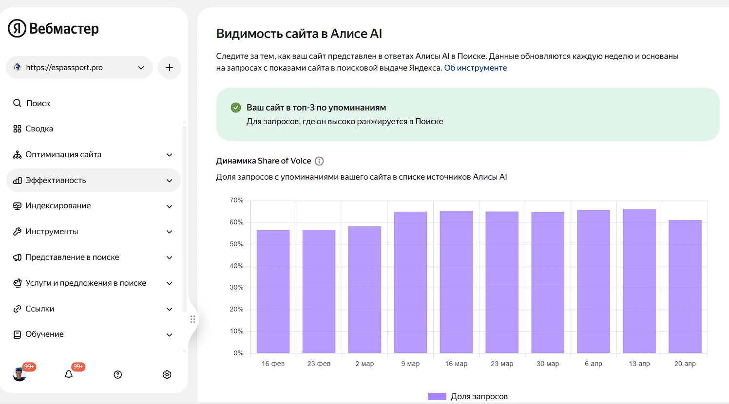Viewport: 729px width, 404px height.
Task: Click the Ваш сайт в топ-3 message
Action: [316, 108]
